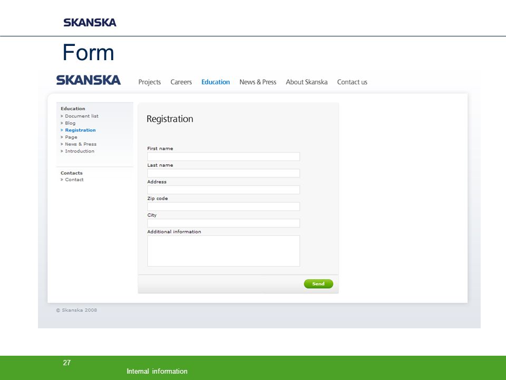Click the SKANSKA website logo
This screenshot has width=506, height=380.
click(x=89, y=80)
